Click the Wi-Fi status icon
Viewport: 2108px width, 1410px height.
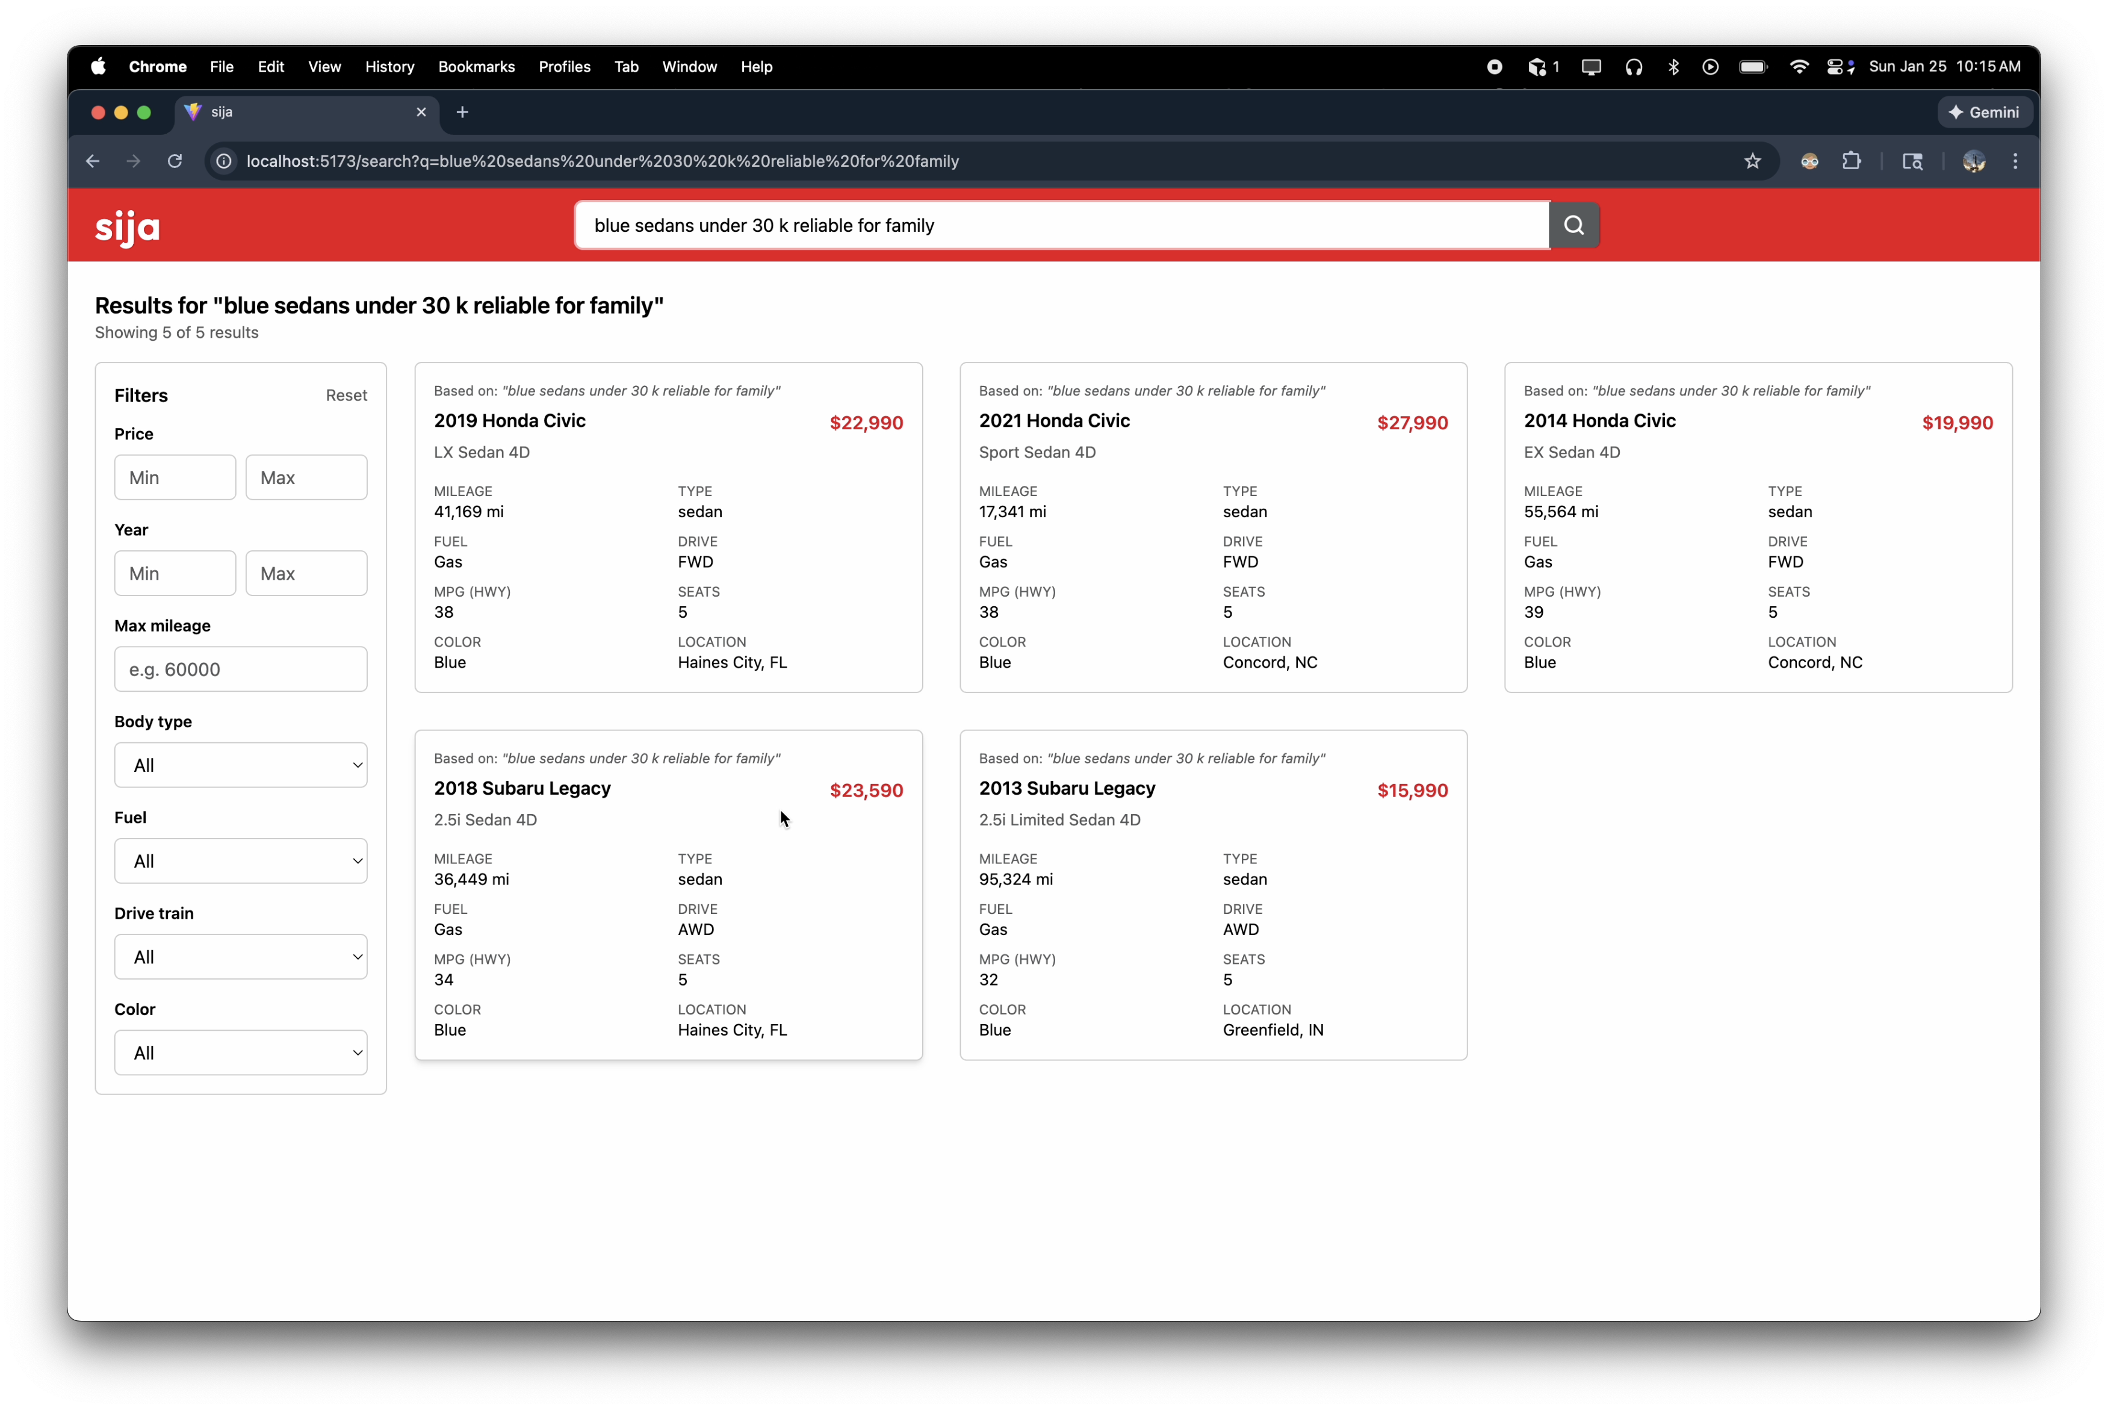pyautogui.click(x=1799, y=67)
